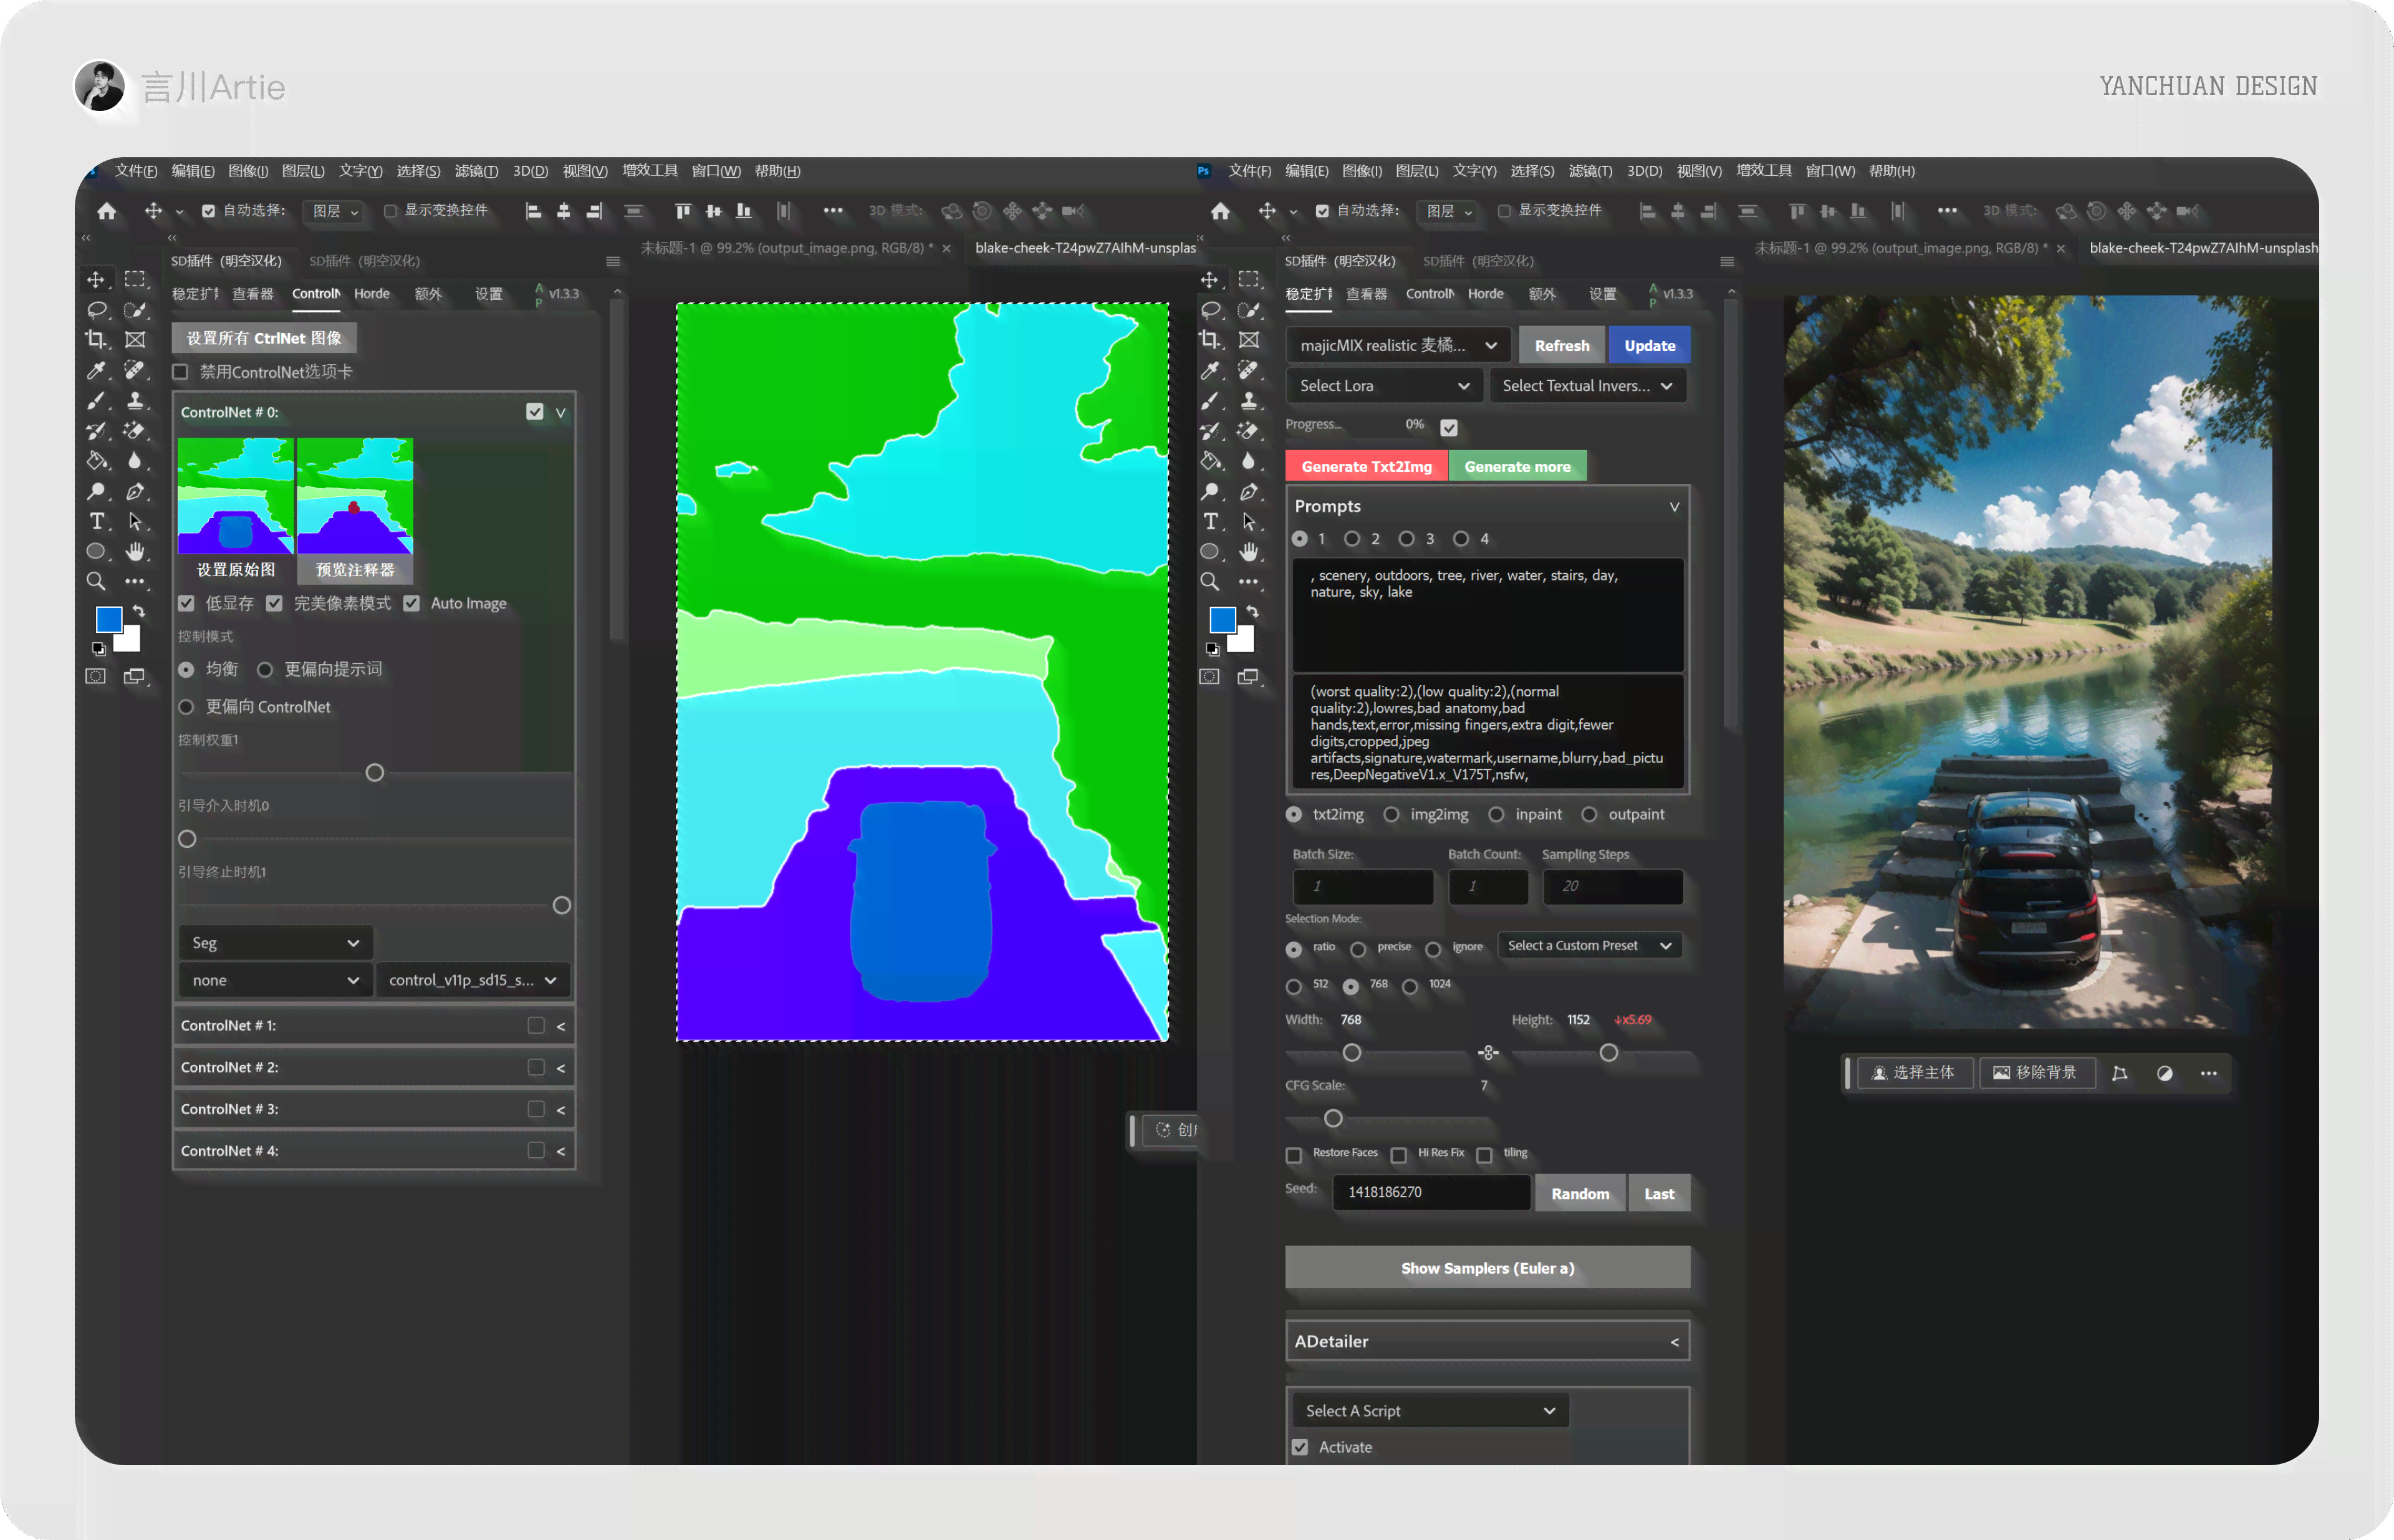Select the Move tool in left window toolbar
2394x1540 pixels.
click(x=96, y=280)
